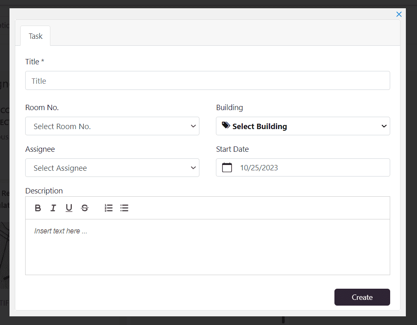Focus the Title input field
The height and width of the screenshot is (325, 417).
pos(207,80)
